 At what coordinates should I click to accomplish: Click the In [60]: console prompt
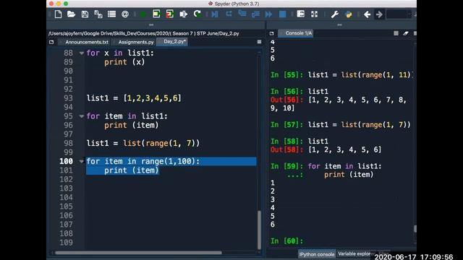coord(286,240)
